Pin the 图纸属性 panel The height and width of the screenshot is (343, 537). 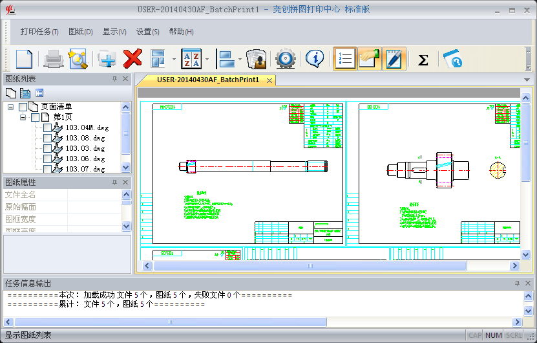click(115, 182)
